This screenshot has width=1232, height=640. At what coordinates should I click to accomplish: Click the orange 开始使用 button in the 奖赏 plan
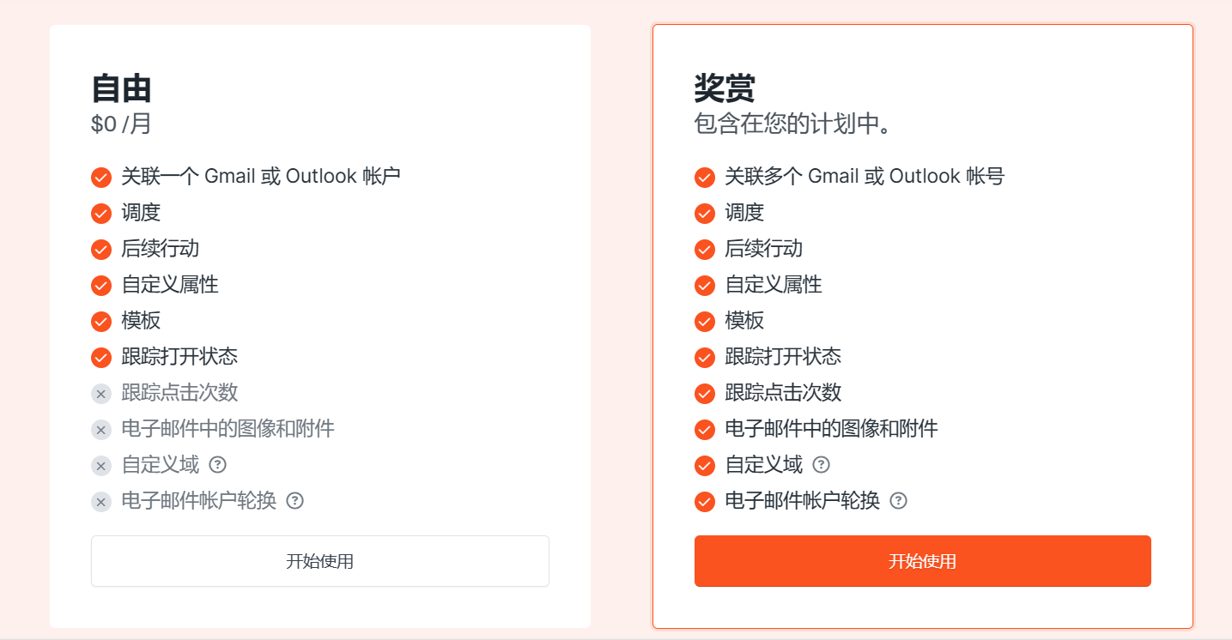pos(923,561)
